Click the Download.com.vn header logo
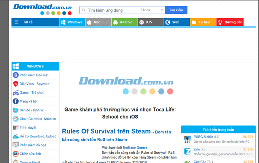The image size is (259, 163). [x=42, y=9]
